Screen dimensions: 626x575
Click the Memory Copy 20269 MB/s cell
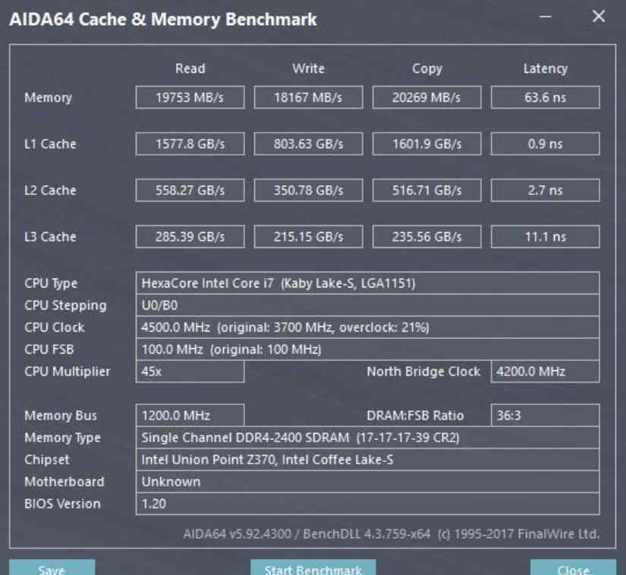(426, 97)
